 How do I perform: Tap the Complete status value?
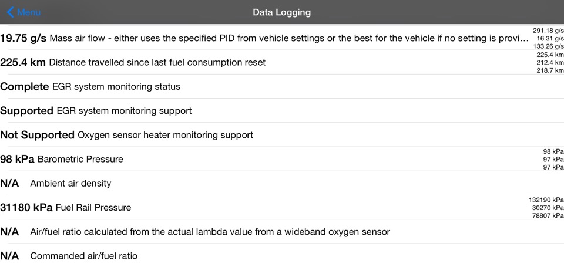(x=25, y=87)
